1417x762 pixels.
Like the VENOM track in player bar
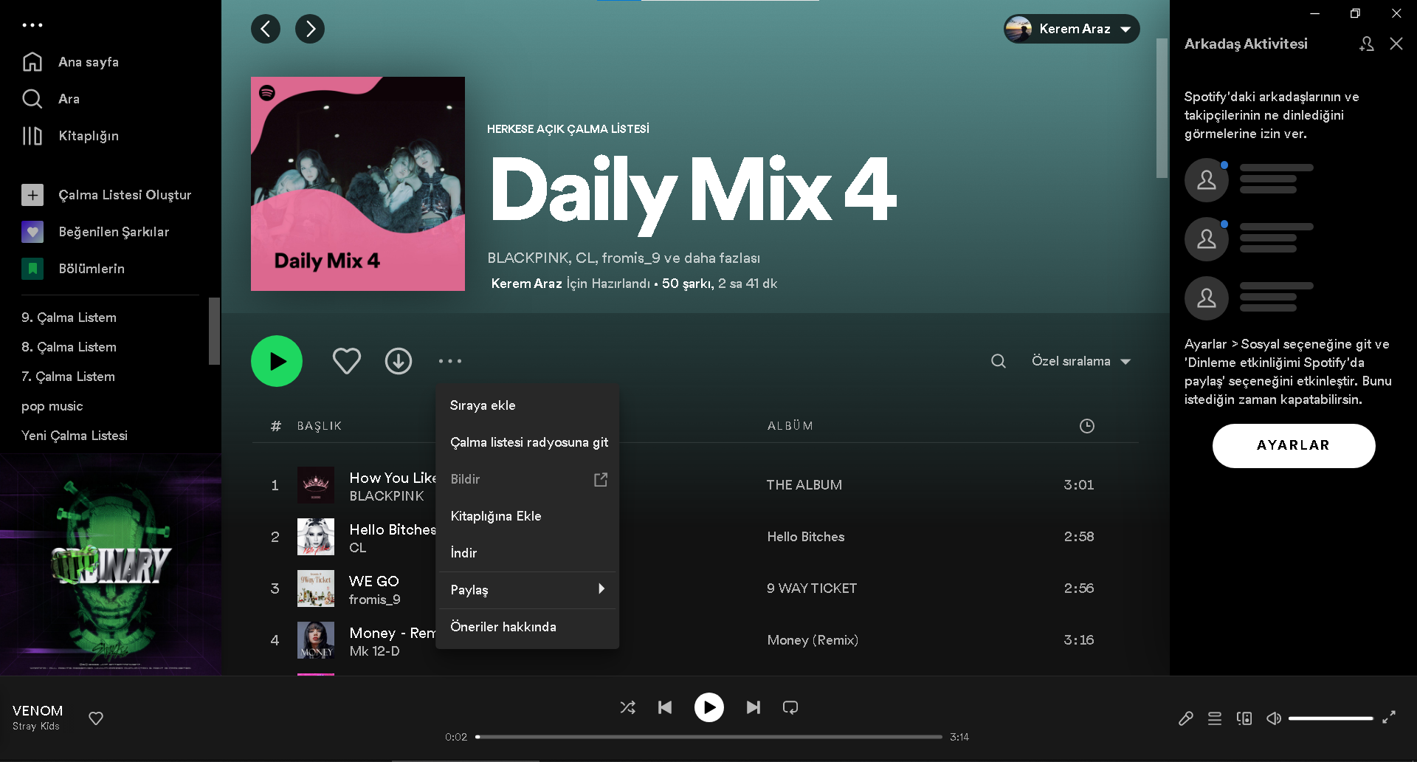[96, 718]
